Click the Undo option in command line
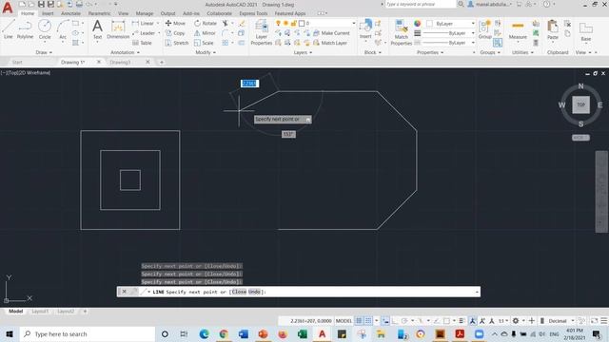 click(254, 292)
